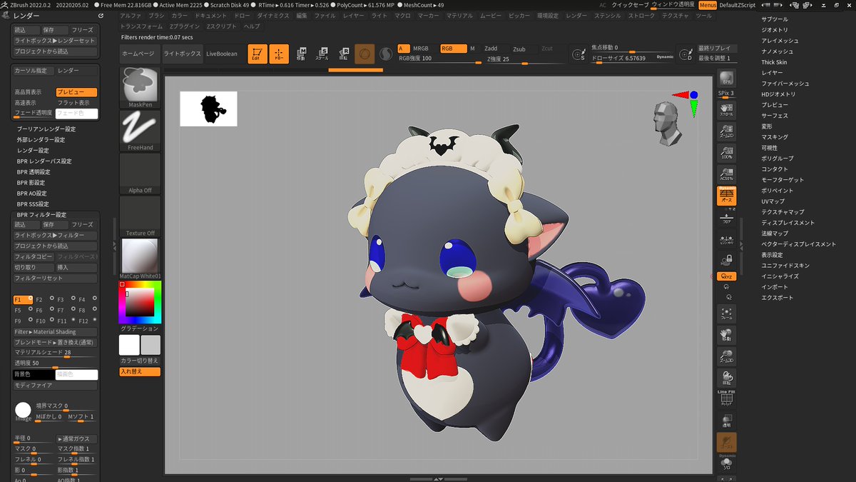Click the Scroll (スクロール) canvas icon
The width and height of the screenshot is (856, 482).
pos(726,109)
